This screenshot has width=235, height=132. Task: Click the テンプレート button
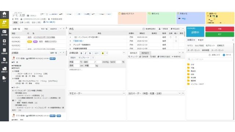(84, 58)
